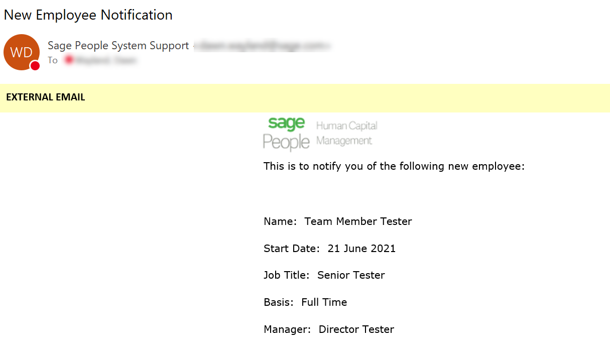Select the New Employee Notification subject heading
The height and width of the screenshot is (357, 610).
coord(88,15)
